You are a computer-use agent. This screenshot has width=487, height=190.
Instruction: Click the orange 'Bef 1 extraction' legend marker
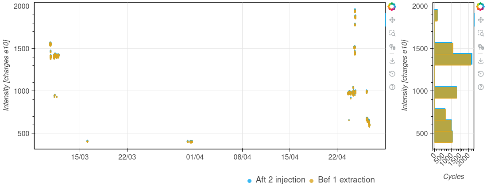[x=311, y=181]
